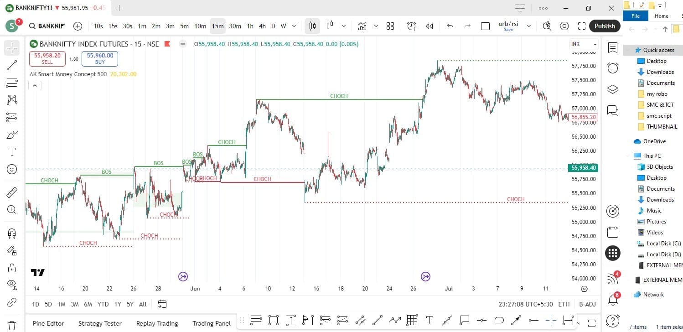The height and width of the screenshot is (332, 683).
Task: Select the 1D date range
Action: click(x=35, y=304)
